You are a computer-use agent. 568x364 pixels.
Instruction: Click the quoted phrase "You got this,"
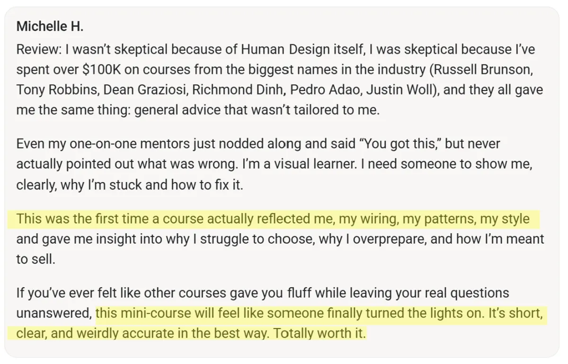[x=401, y=144]
